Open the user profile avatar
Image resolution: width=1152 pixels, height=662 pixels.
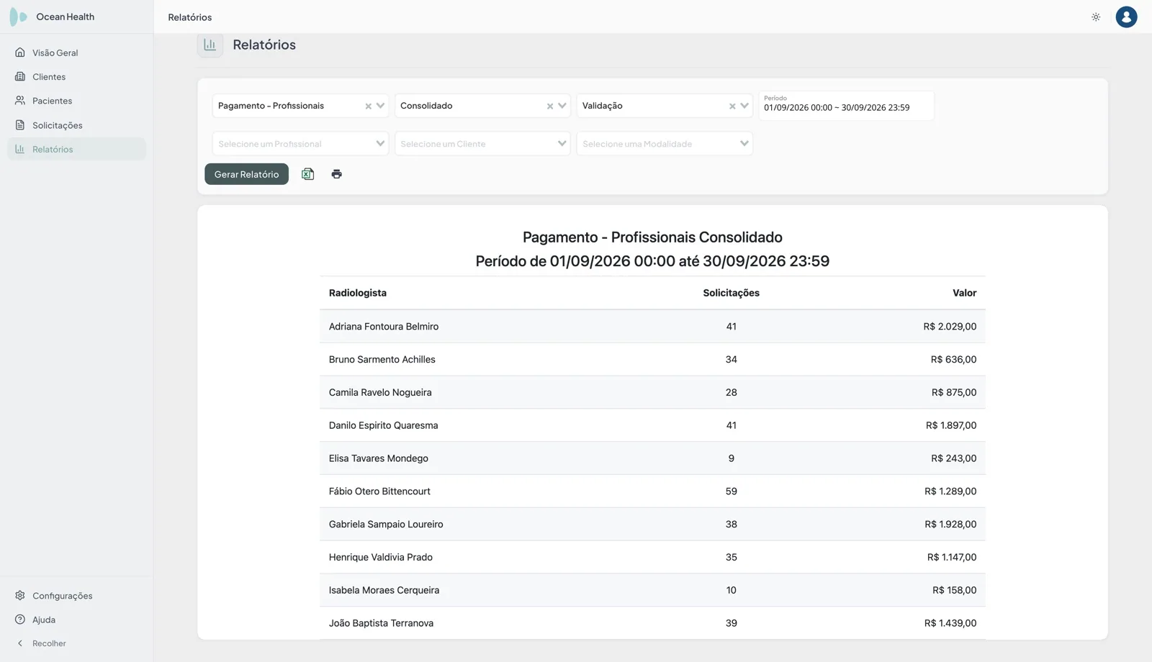[x=1126, y=17]
